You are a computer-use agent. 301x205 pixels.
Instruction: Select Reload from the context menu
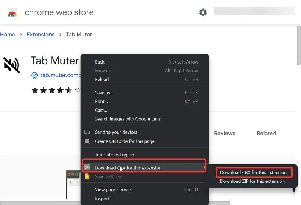click(102, 80)
